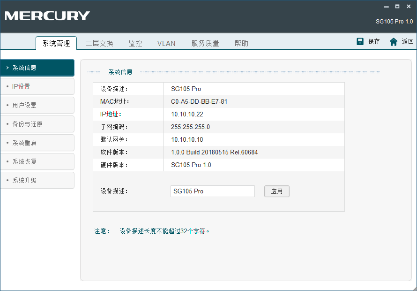The image size is (417, 291).
Task: Click the 保存 text button
Action: click(x=374, y=42)
